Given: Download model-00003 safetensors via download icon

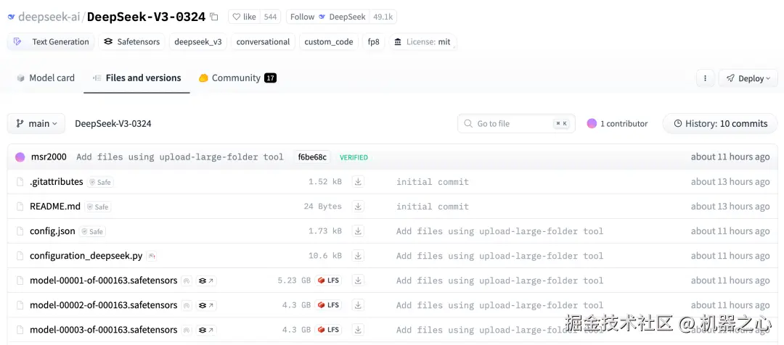Looking at the screenshot, I should pos(358,330).
